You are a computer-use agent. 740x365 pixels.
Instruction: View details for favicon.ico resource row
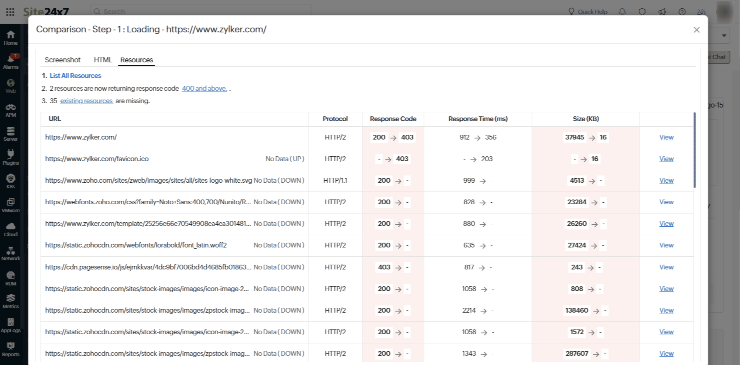666,159
